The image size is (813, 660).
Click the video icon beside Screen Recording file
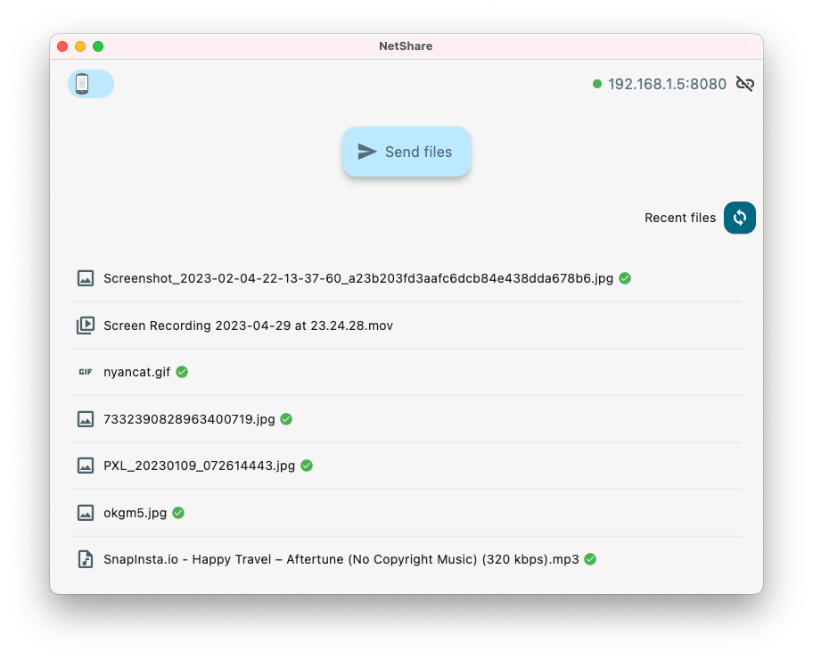pos(85,325)
